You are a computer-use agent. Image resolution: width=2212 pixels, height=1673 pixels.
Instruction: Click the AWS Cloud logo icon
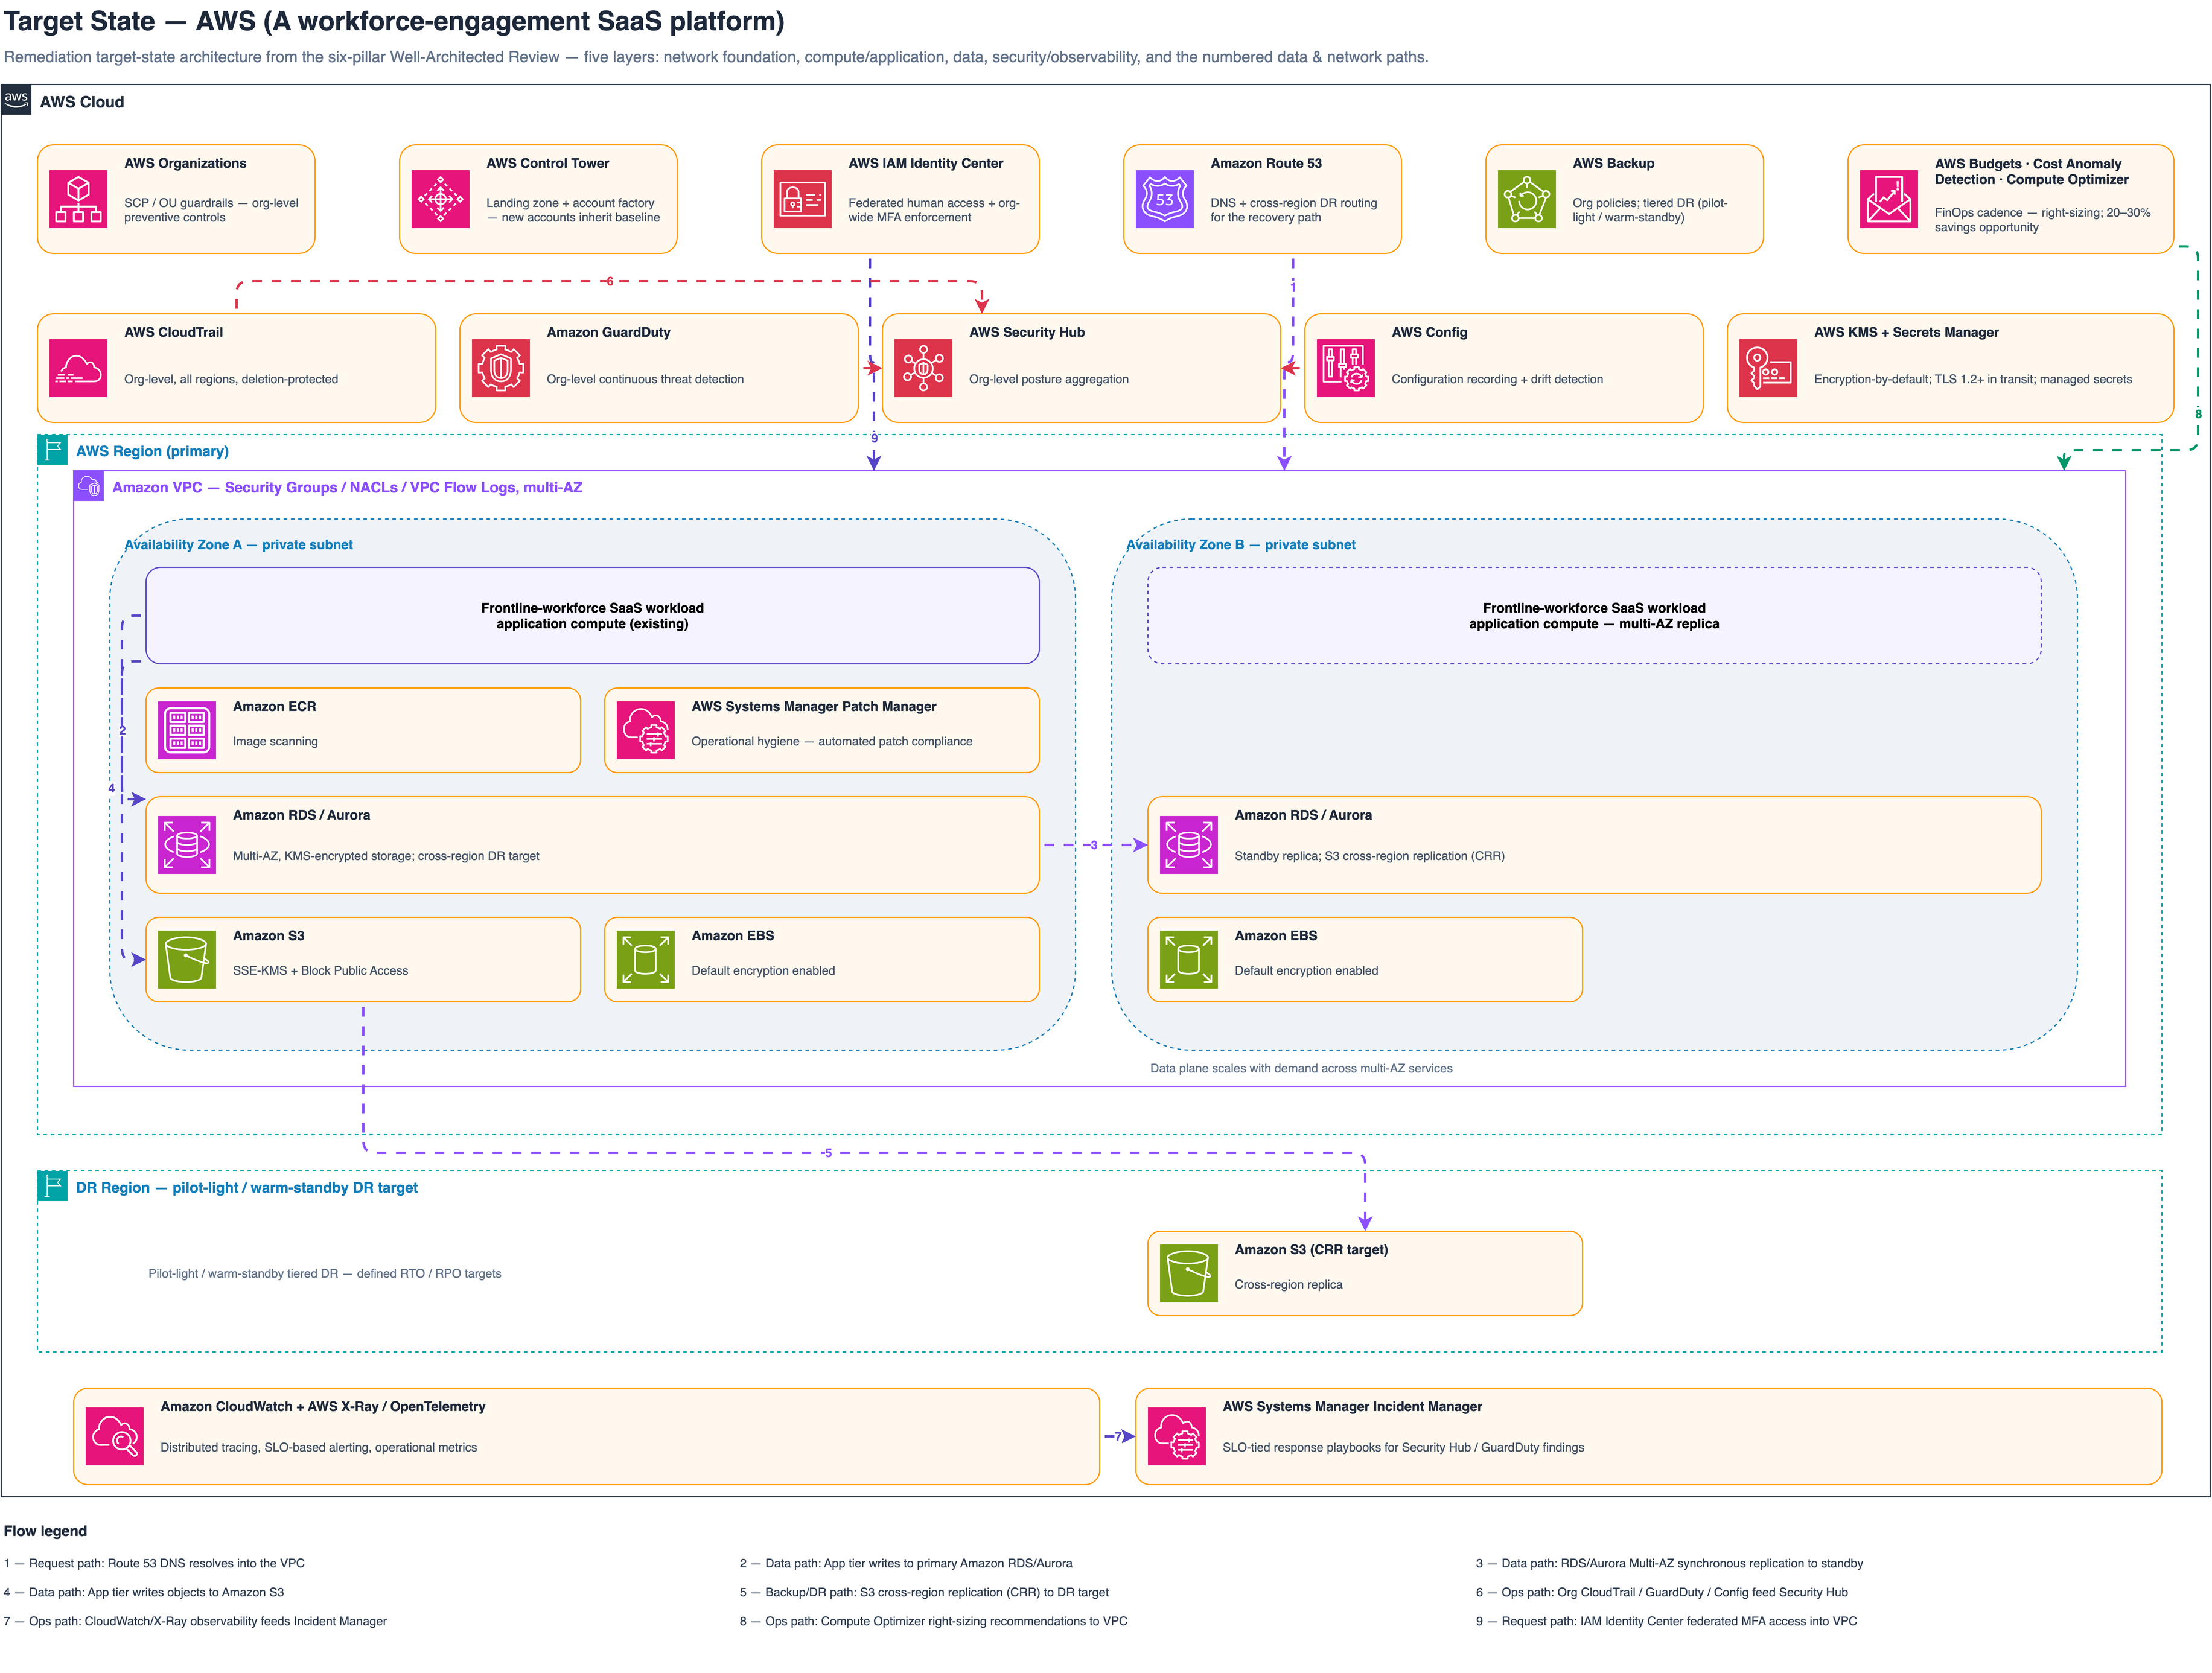tap(16, 100)
